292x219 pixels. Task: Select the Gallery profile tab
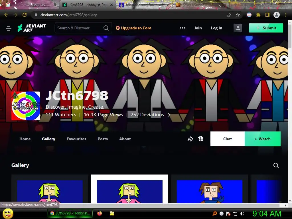coord(48,139)
